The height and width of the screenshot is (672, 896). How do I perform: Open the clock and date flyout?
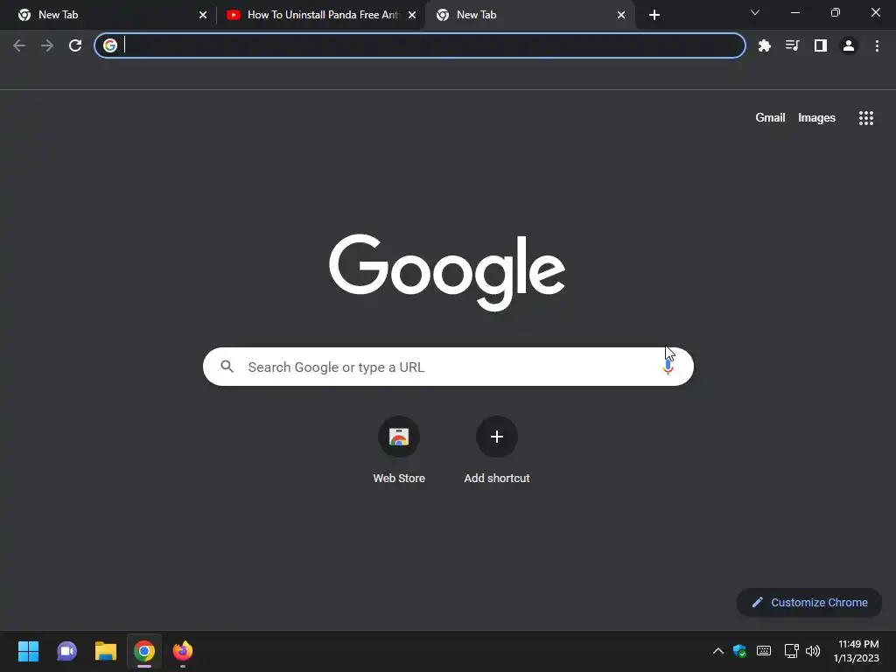(856, 651)
